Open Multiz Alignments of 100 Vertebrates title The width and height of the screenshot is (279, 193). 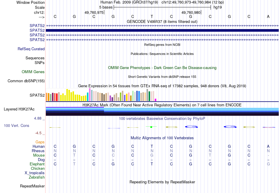(162, 138)
